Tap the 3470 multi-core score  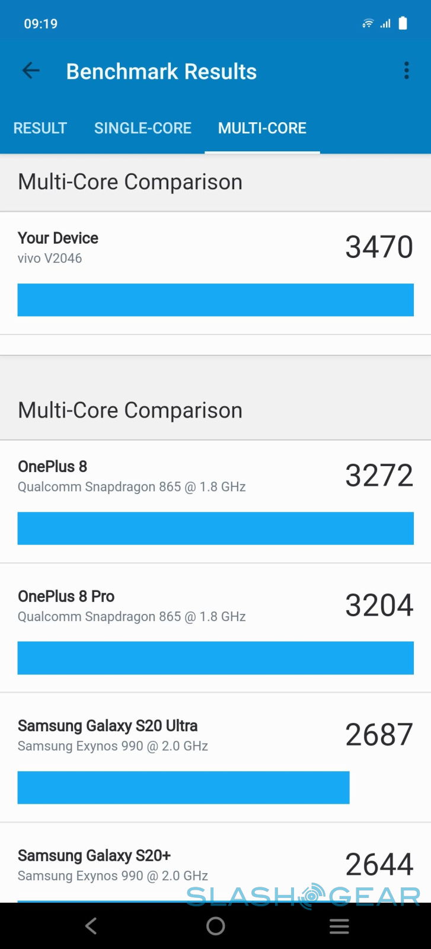point(379,247)
